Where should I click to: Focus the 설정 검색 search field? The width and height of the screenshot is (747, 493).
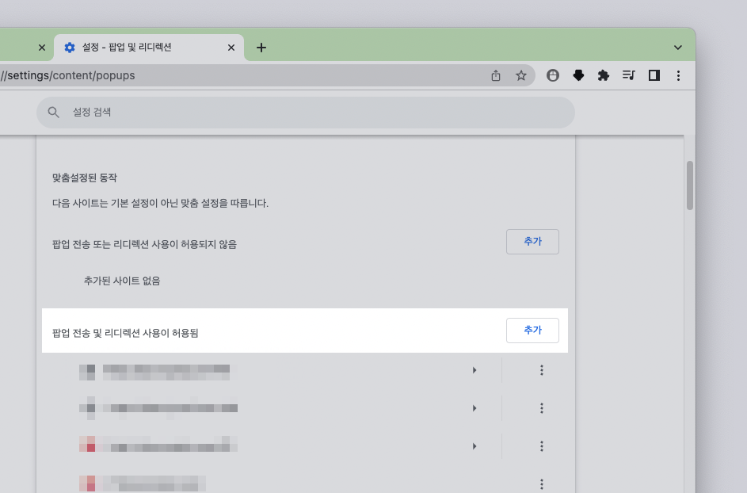[x=306, y=113]
